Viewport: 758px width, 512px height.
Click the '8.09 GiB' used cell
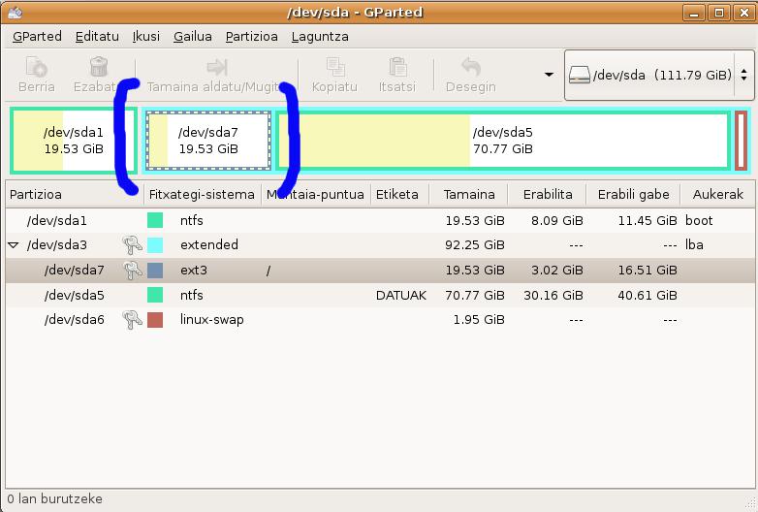coord(557,220)
